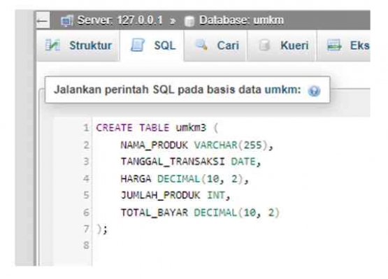Collapse navigation panel arrow button
Viewport: 388px width, 279px height.
click(x=43, y=20)
